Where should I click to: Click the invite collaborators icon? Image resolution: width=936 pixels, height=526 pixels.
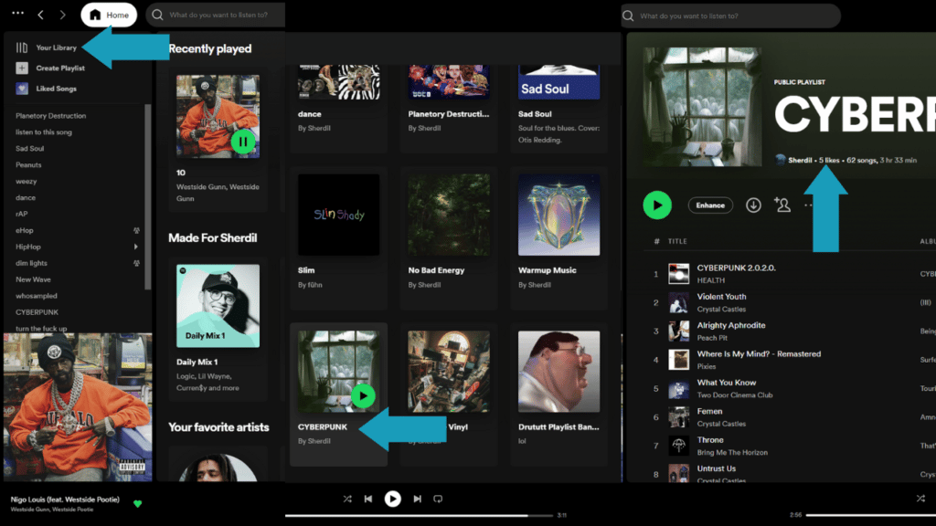(x=782, y=205)
